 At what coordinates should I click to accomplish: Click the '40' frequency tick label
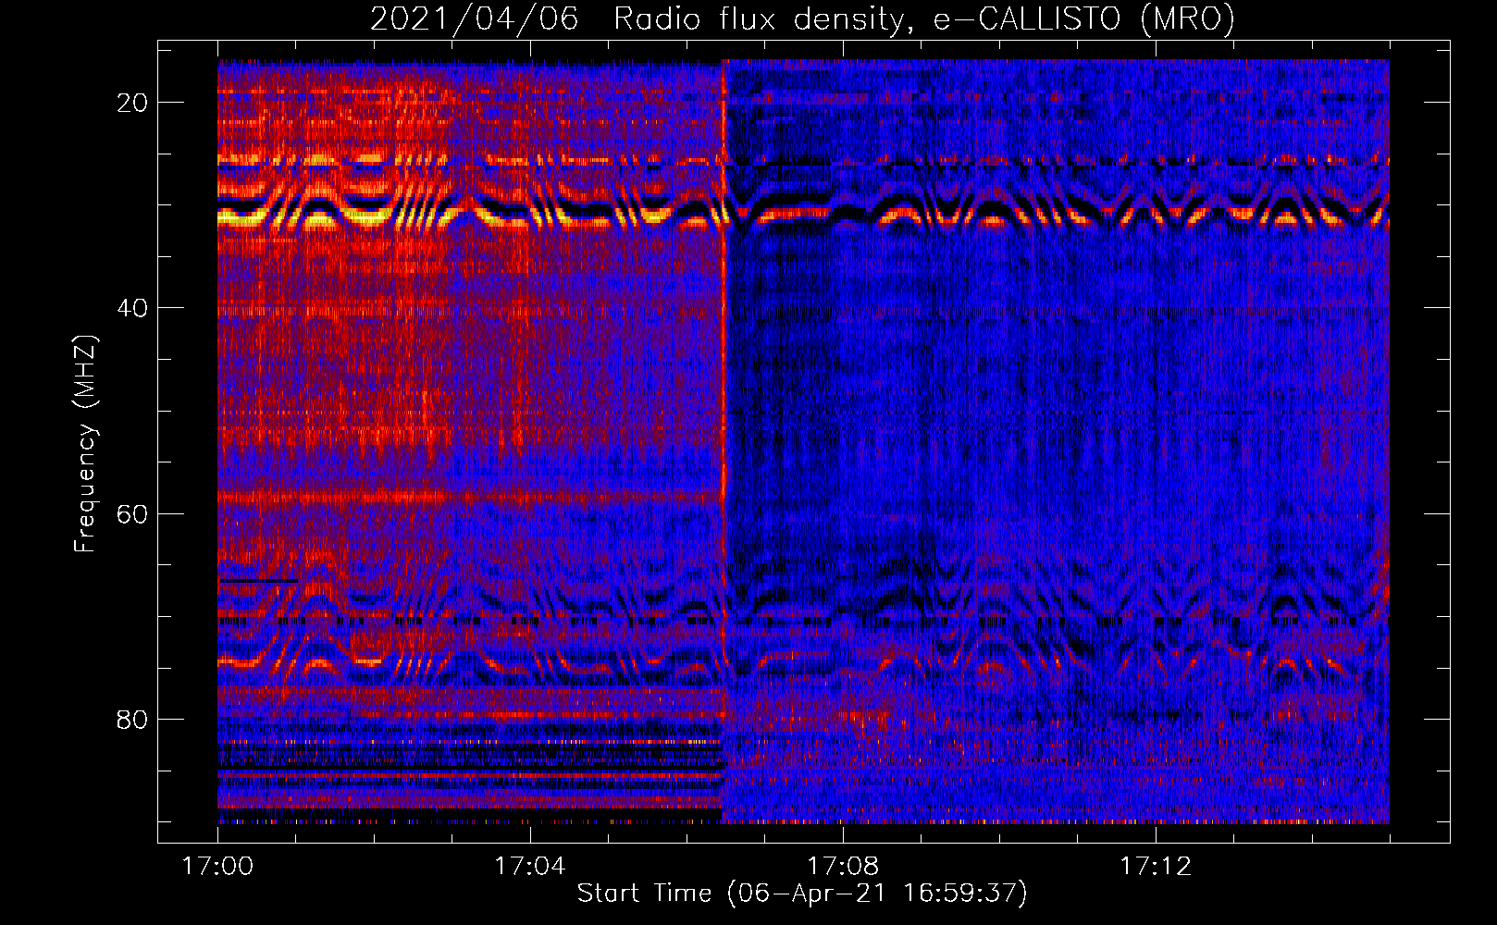tap(133, 308)
